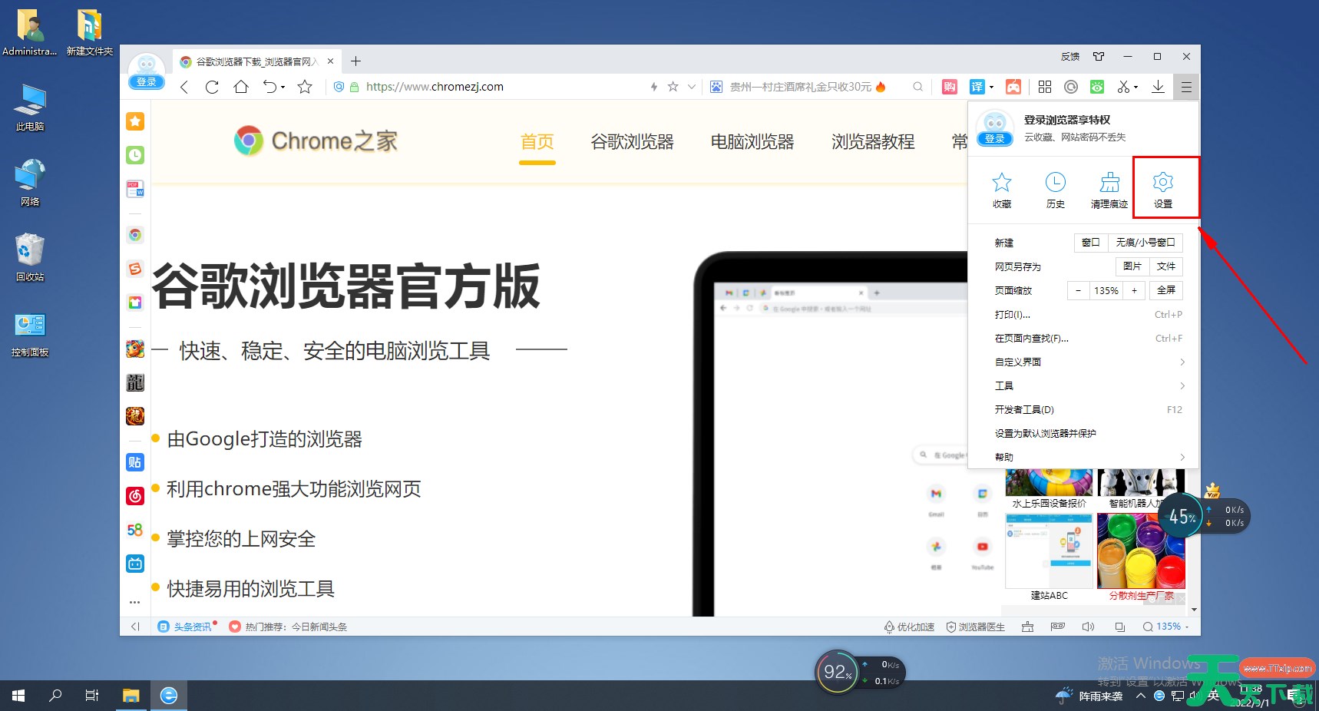Click the blue login button in menu
This screenshot has height=711, width=1319.
pos(994,139)
